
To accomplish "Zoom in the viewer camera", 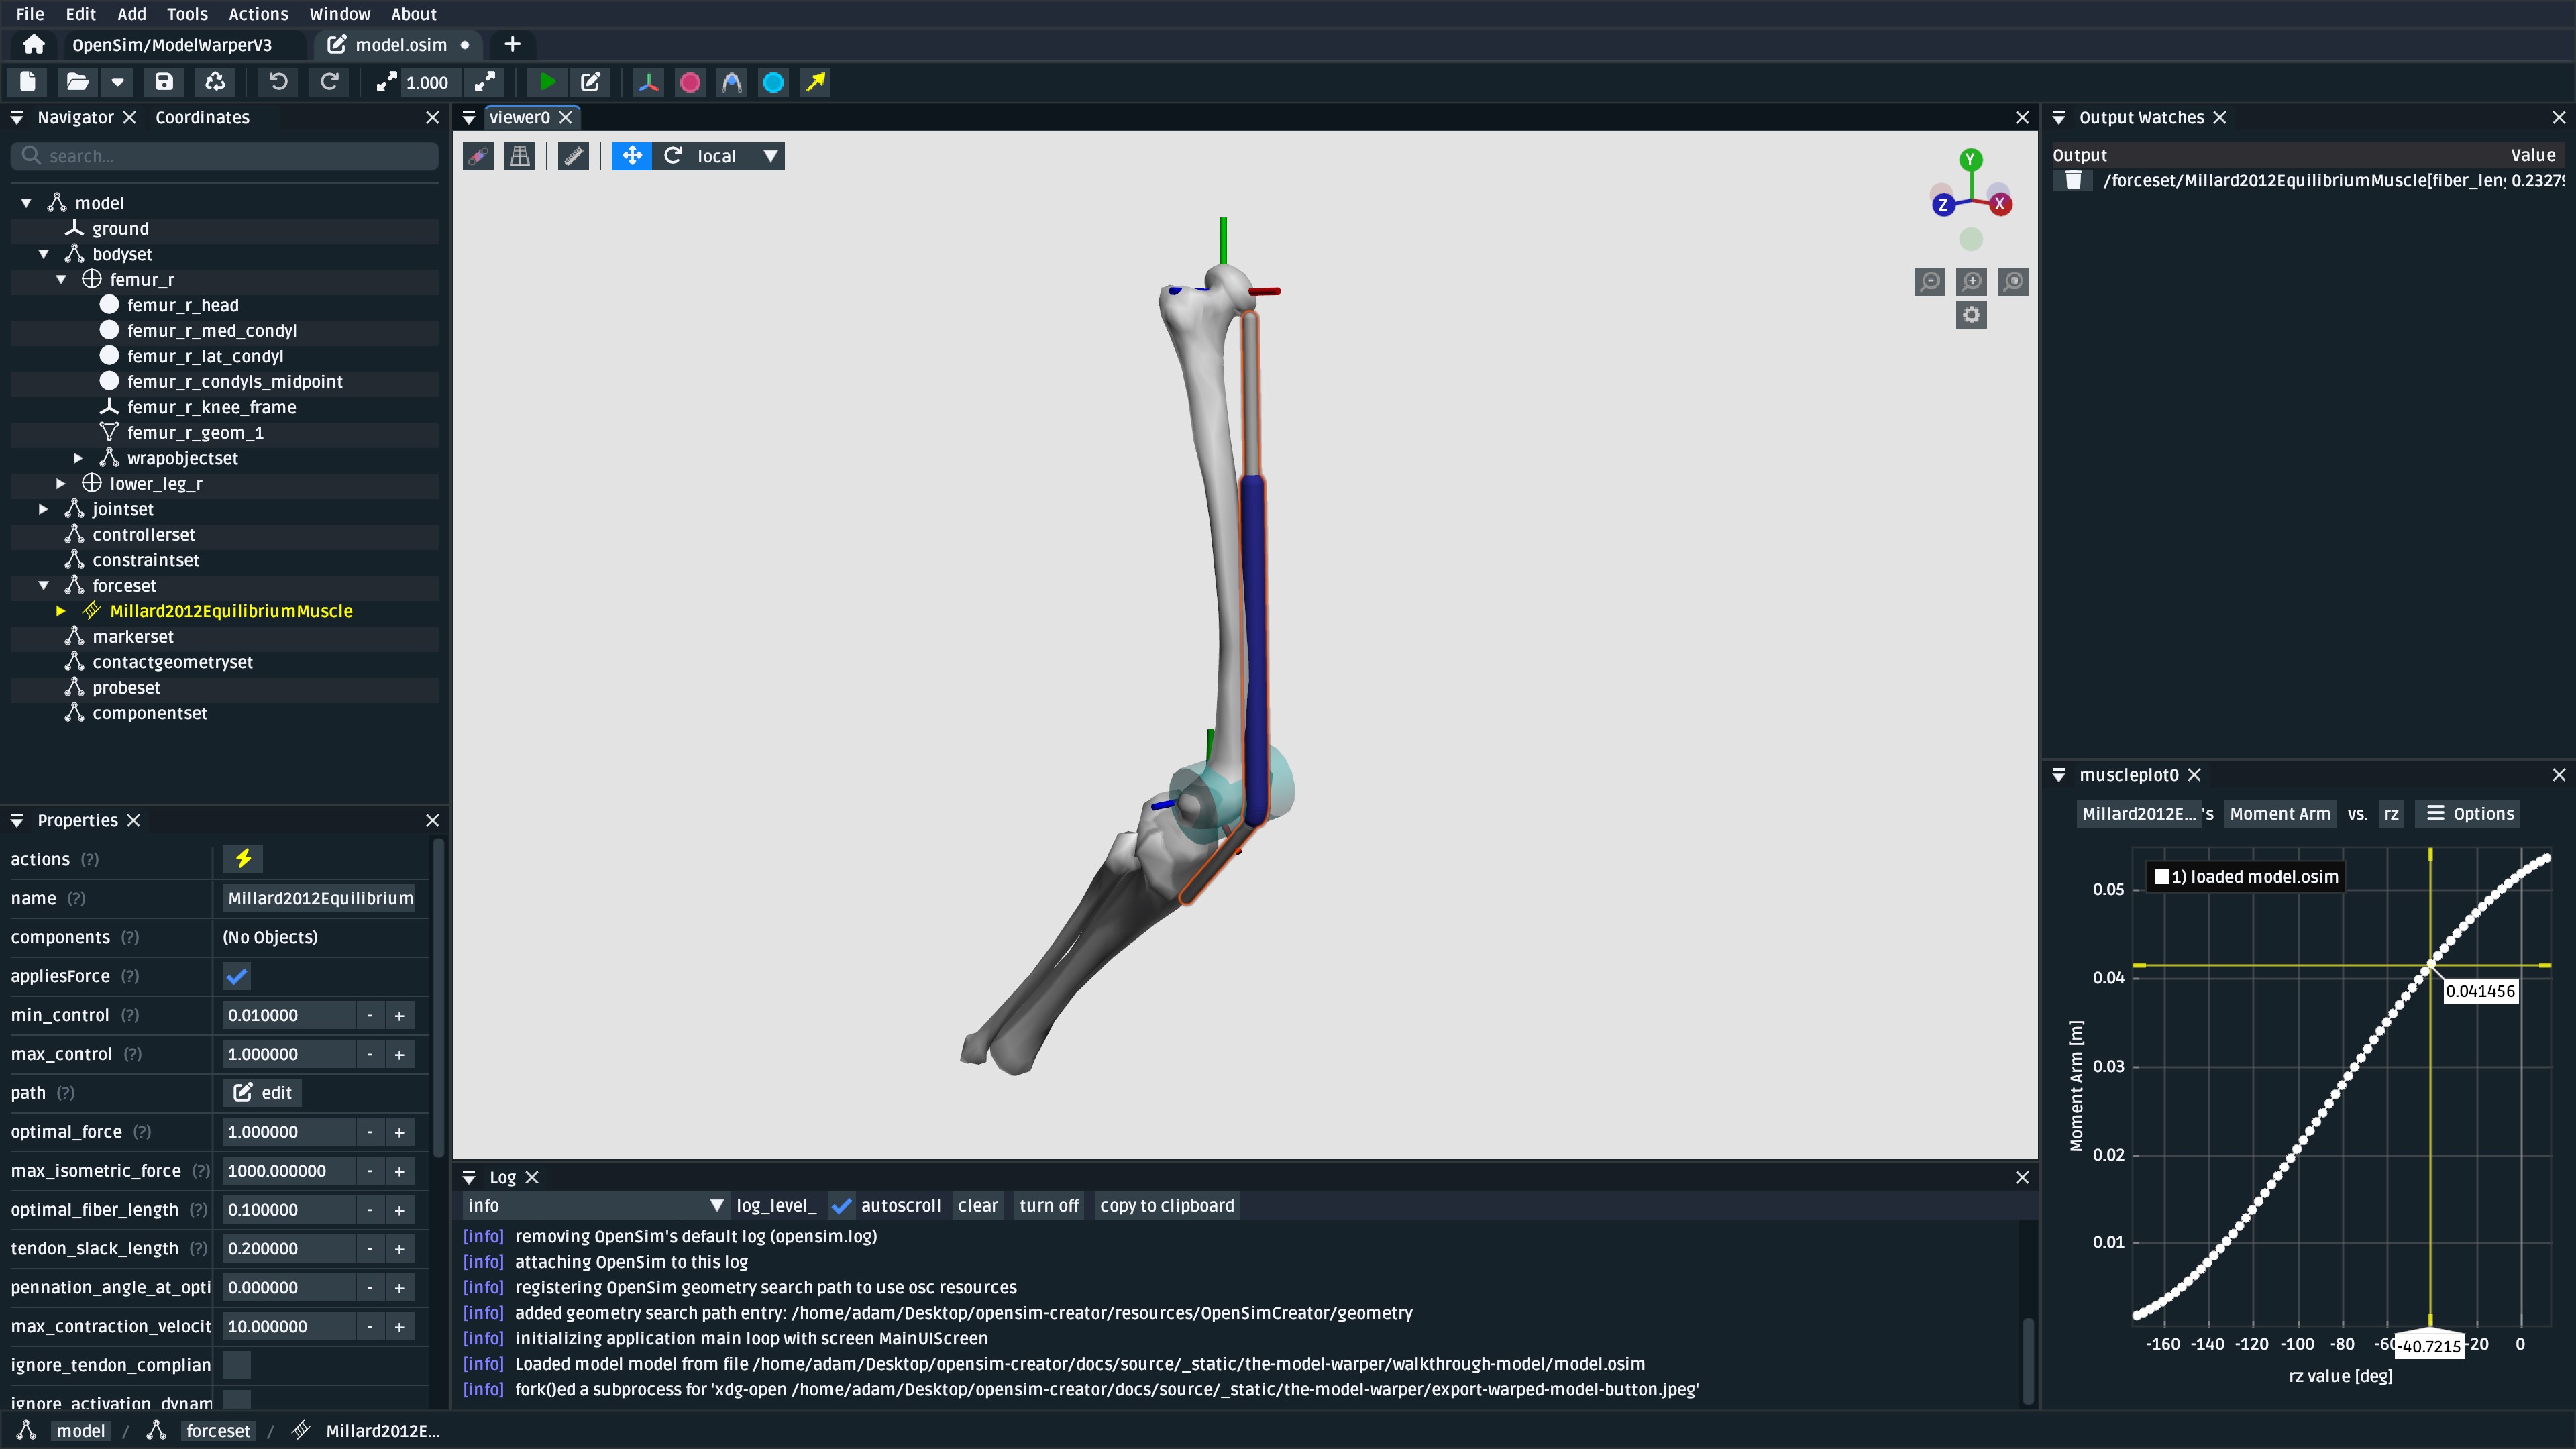I will tap(1971, 281).
